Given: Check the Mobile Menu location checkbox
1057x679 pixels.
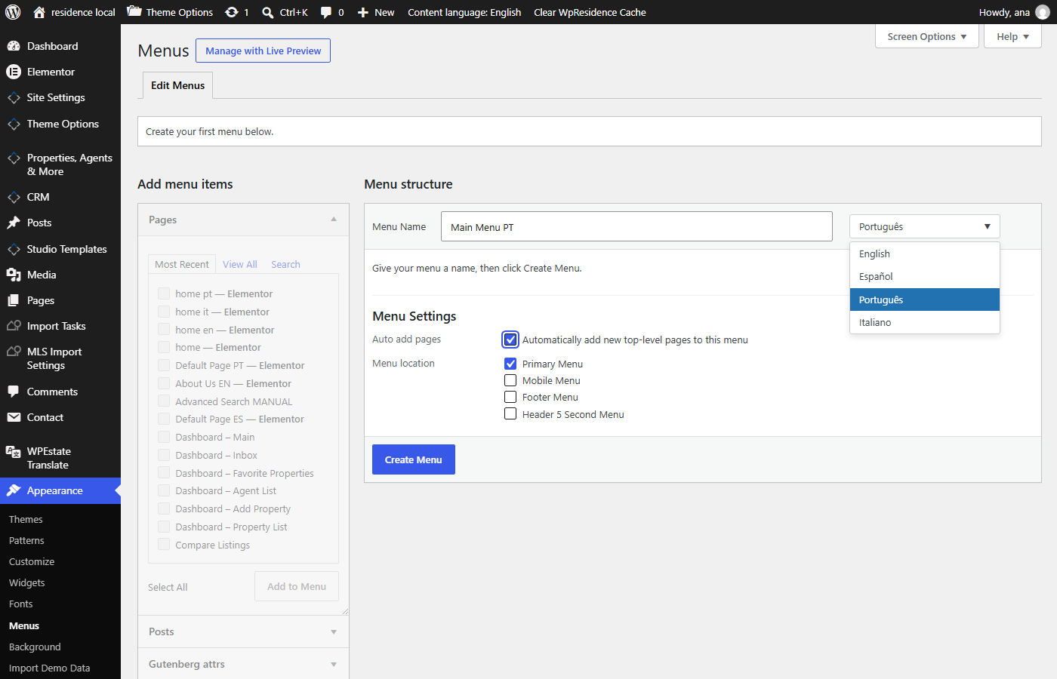Looking at the screenshot, I should pyautogui.click(x=510, y=380).
